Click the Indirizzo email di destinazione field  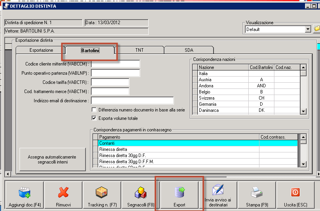(x=132, y=100)
